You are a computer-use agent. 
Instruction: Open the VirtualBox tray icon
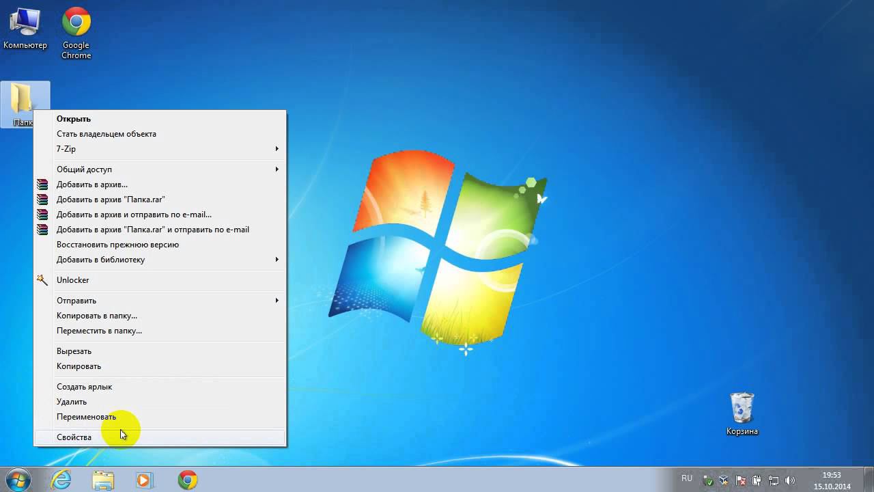(724, 480)
